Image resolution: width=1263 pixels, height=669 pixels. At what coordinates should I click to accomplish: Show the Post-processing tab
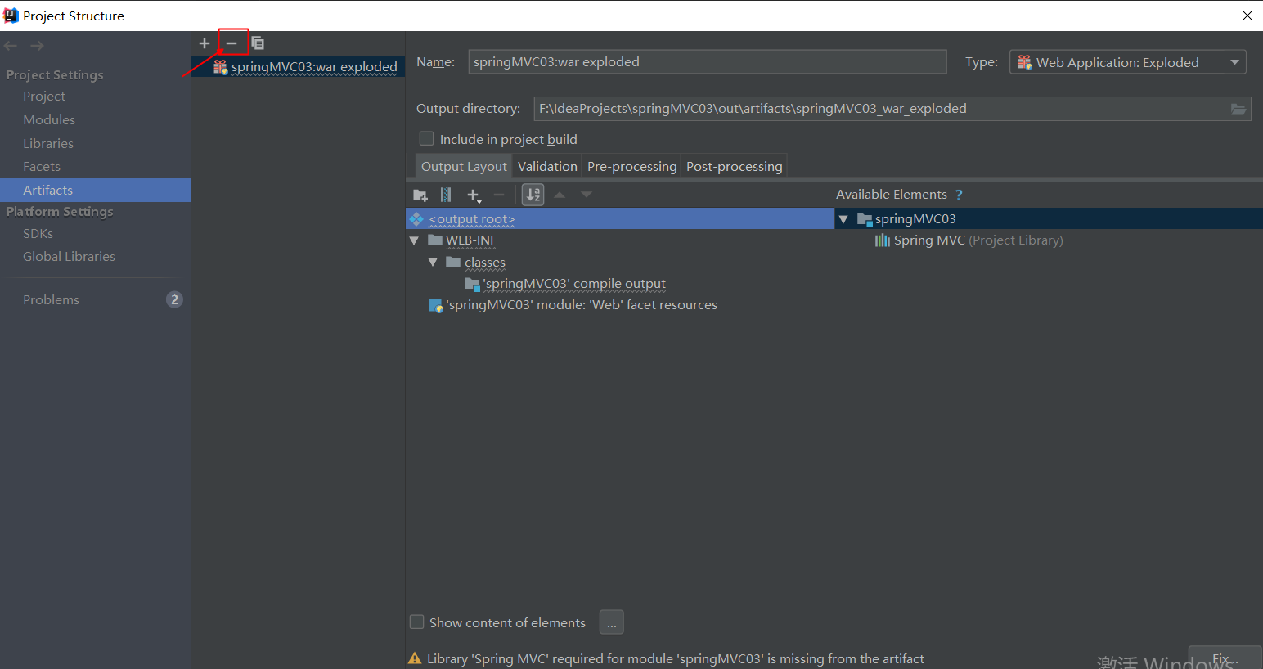(x=734, y=166)
